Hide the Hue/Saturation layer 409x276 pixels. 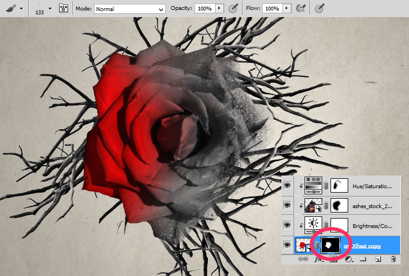click(287, 186)
